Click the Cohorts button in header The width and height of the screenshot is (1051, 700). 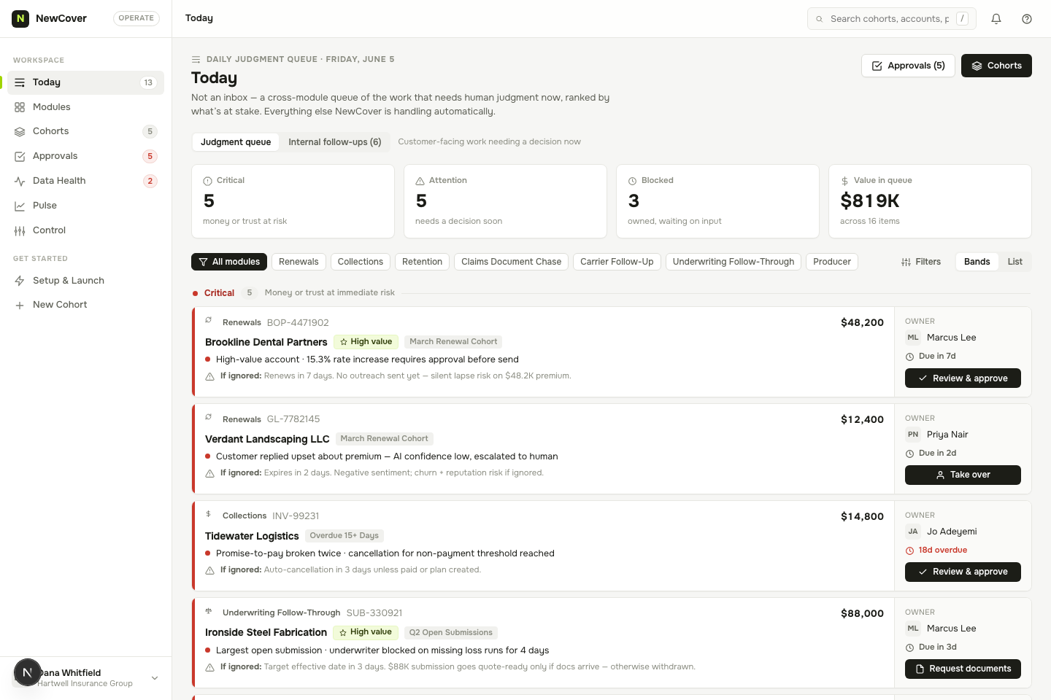coord(996,66)
